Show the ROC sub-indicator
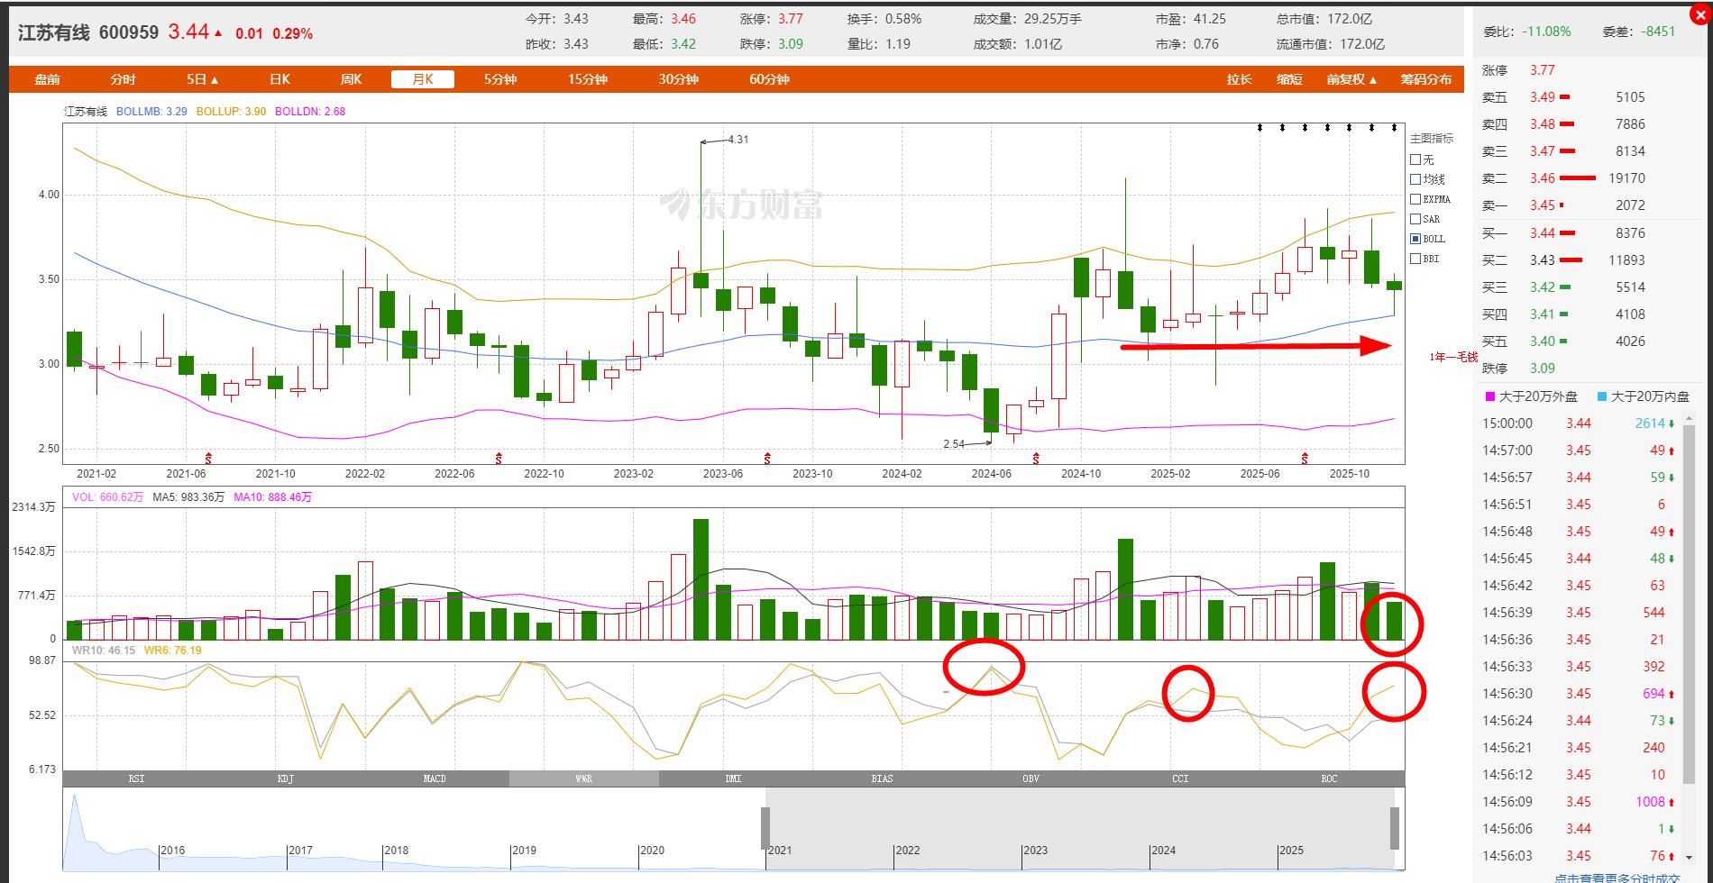 click(1329, 778)
